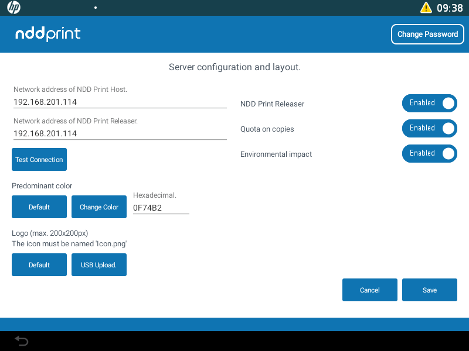Edit the NDD Print Releaser address field
The image size is (469, 351).
[x=120, y=133]
